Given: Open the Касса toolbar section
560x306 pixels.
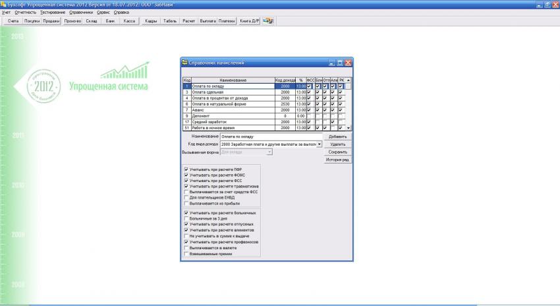Looking at the screenshot, I should tap(129, 21).
